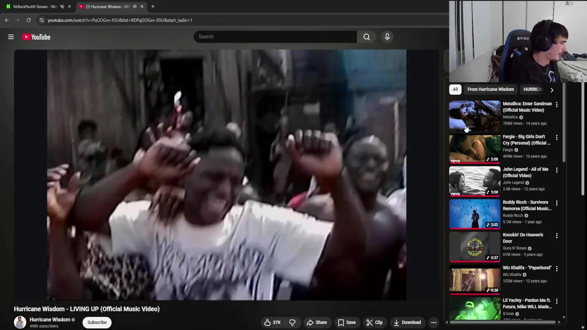
Task: Open the YouTube hamburger guide menu
Action: [x=11, y=37]
